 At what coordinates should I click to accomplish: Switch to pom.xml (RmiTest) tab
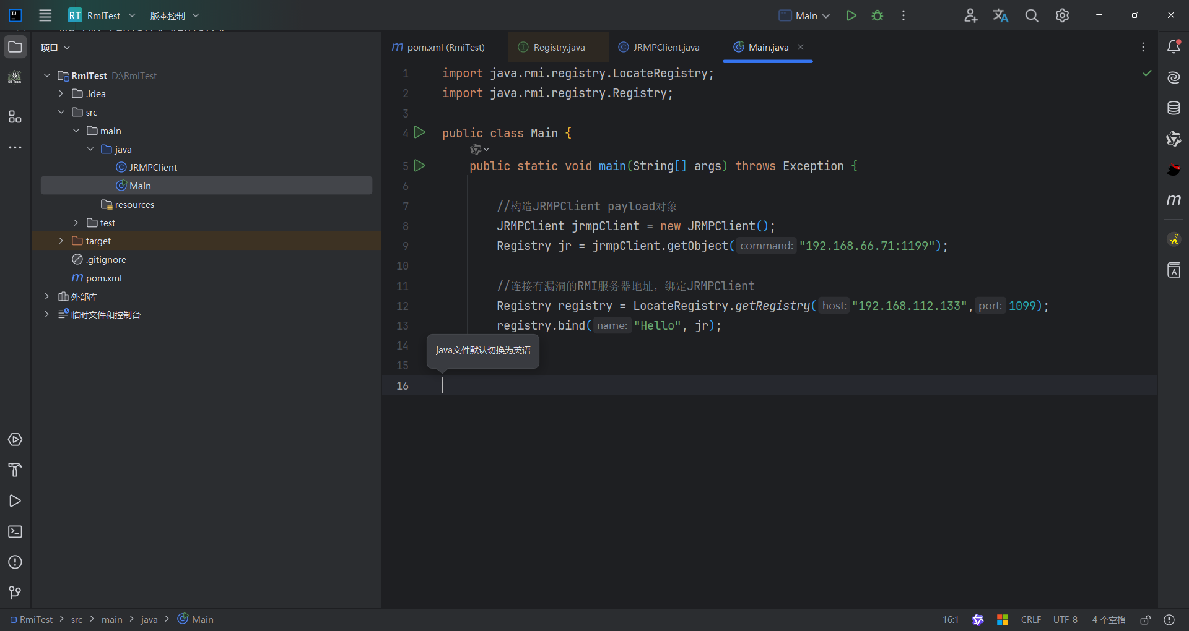pyautogui.click(x=438, y=48)
